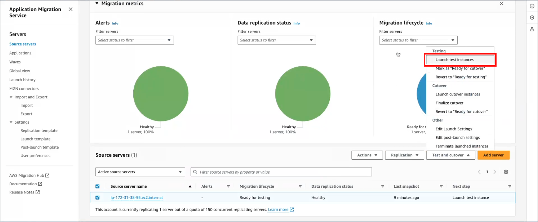This screenshot has width=538, height=222.
Task: Click the Learn more link
Action: 281,210
